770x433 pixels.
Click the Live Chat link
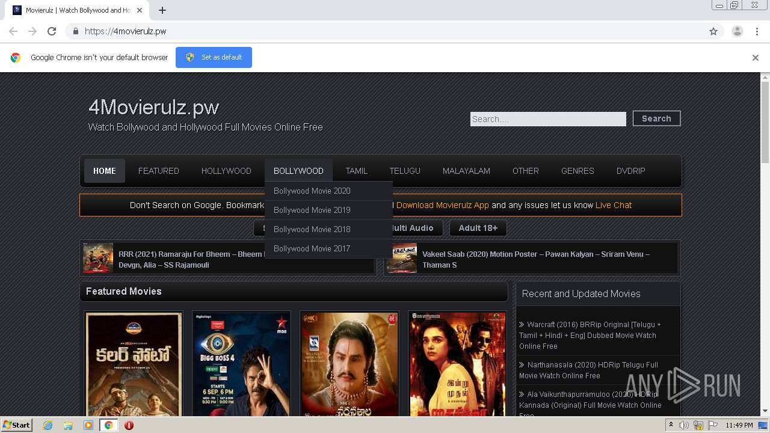(x=614, y=205)
